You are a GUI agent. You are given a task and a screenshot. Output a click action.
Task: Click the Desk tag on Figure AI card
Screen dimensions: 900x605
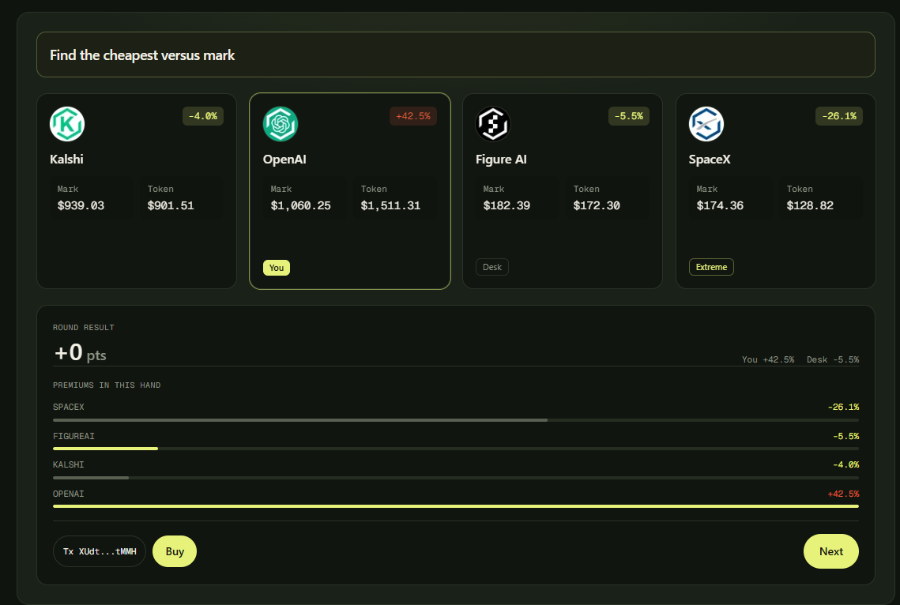(492, 267)
